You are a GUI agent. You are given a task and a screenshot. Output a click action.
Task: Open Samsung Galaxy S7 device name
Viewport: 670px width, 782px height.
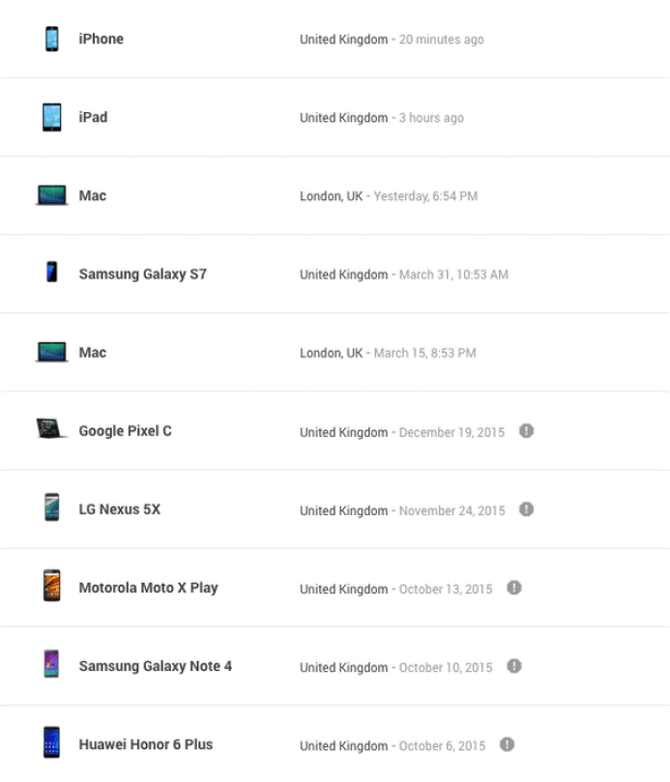pos(143,275)
